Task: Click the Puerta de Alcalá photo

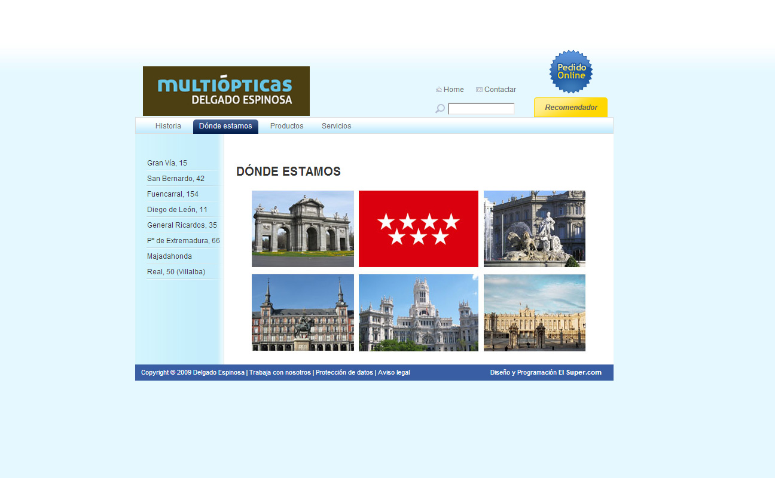Action: coord(303,229)
